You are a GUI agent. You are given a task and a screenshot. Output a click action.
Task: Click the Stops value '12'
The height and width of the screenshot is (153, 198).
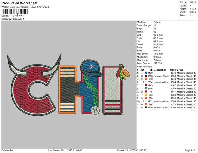155,29
